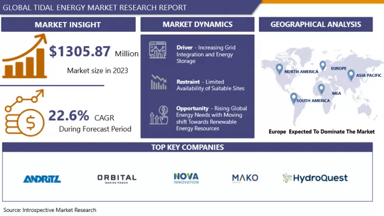The width and height of the screenshot is (384, 216).
Task: Select the Market Insight header
Action: 68,25
